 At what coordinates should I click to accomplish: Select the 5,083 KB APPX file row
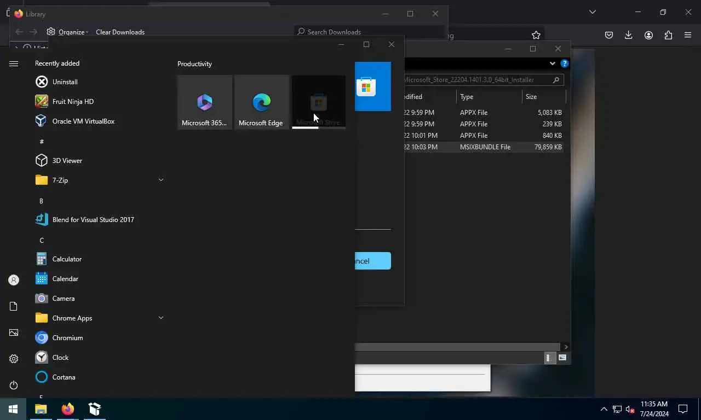point(484,113)
